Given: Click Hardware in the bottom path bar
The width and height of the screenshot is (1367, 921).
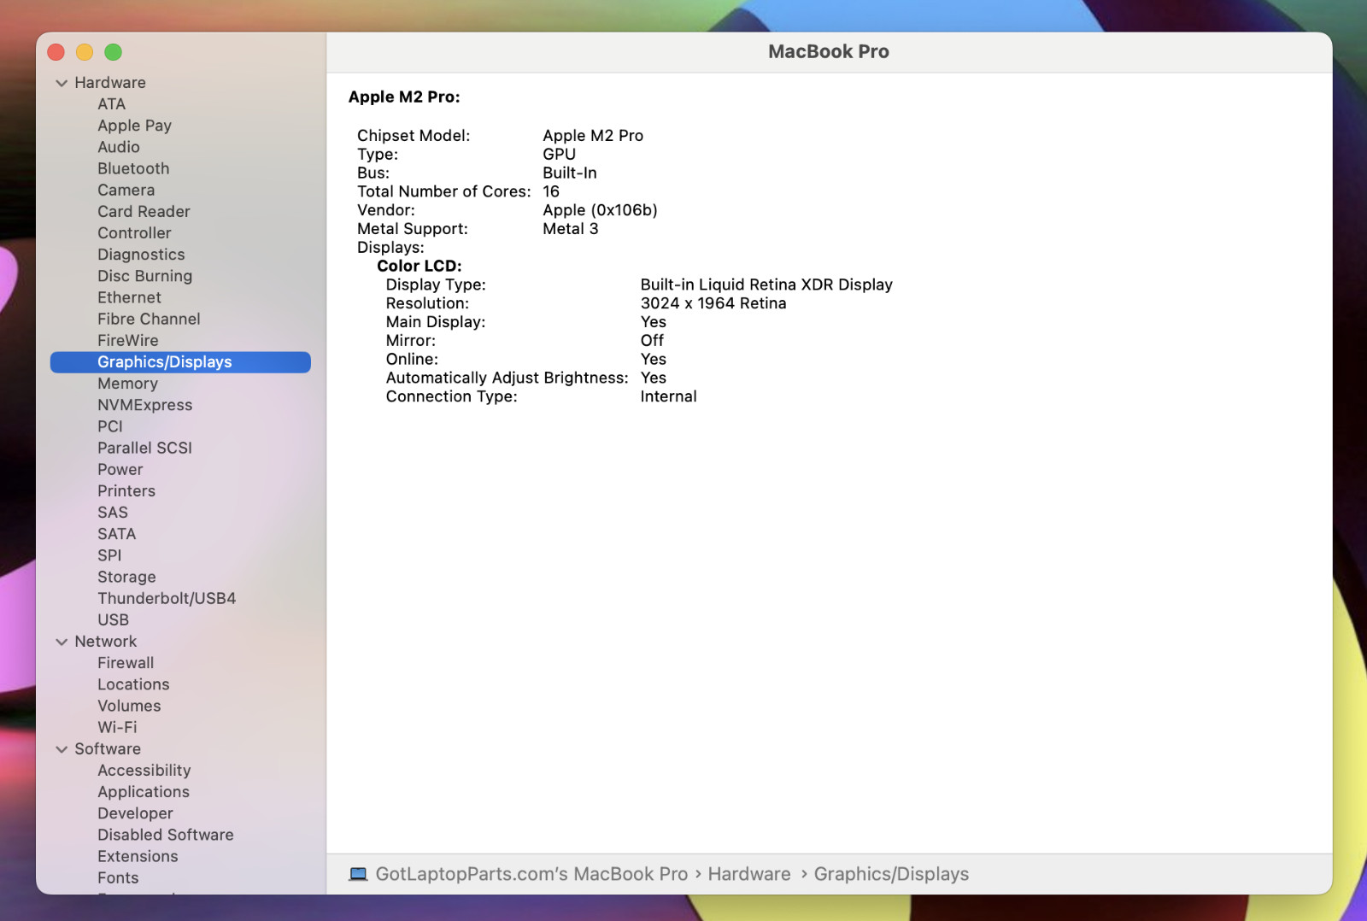Looking at the screenshot, I should tap(749, 874).
